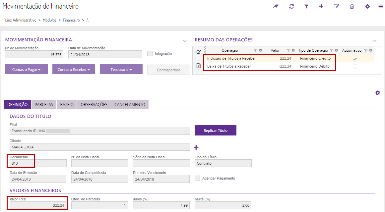Open the Contas a Pagar dropdown
Screen dimensions: 385x212
tap(26, 70)
